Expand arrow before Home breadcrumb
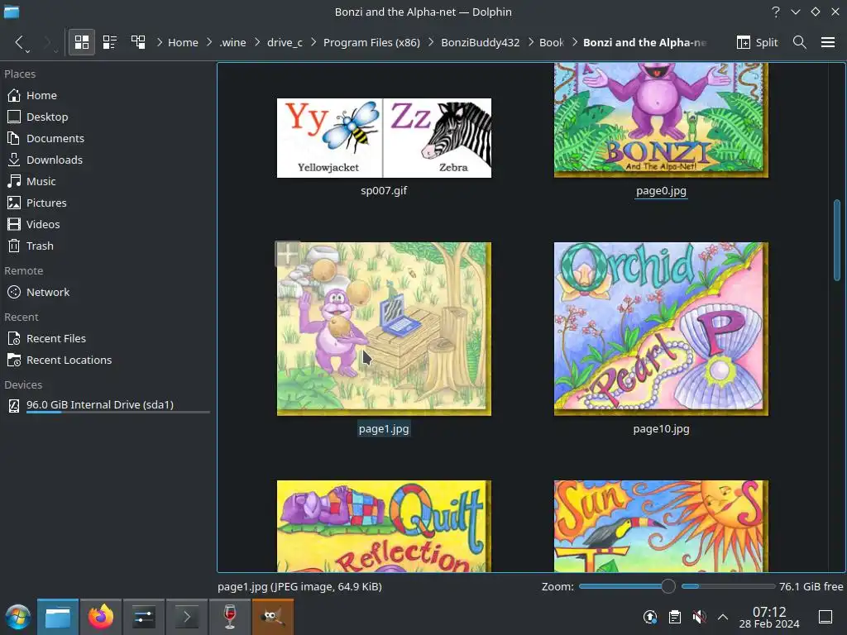The width and height of the screenshot is (847, 635). [160, 42]
